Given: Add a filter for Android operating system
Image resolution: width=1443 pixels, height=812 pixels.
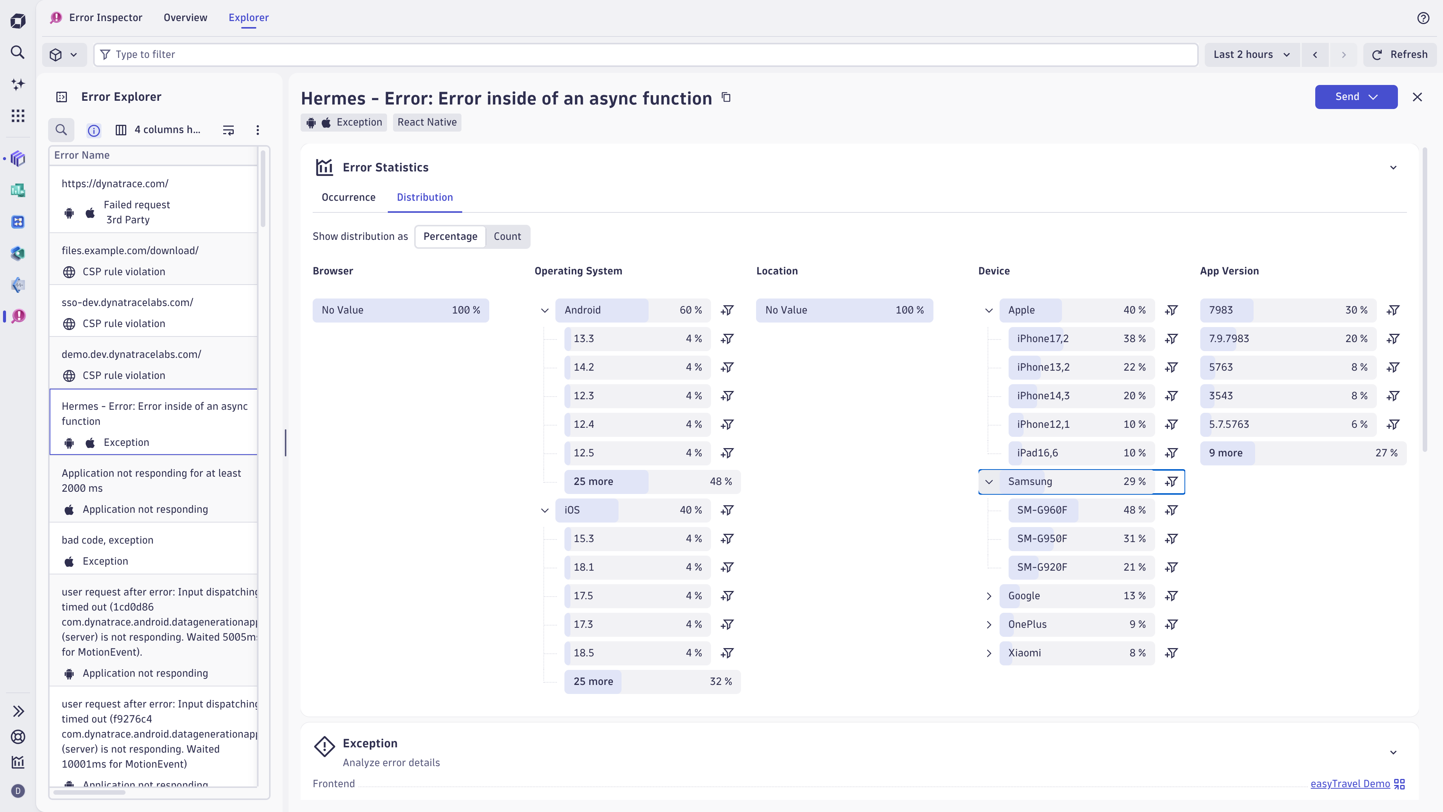Looking at the screenshot, I should click(x=727, y=311).
